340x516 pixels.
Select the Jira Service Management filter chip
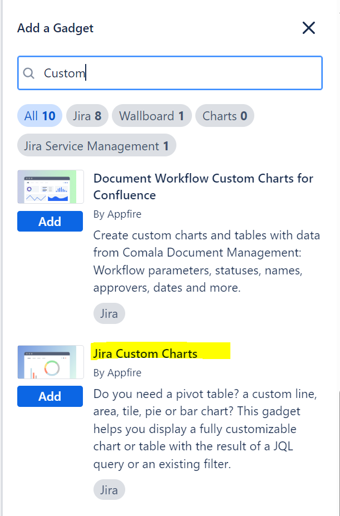click(x=96, y=145)
